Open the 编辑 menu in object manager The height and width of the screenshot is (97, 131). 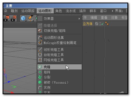pyautogui.click(x=94, y=17)
